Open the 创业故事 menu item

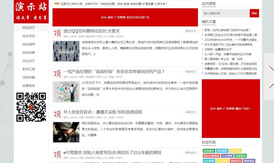tap(29, 52)
